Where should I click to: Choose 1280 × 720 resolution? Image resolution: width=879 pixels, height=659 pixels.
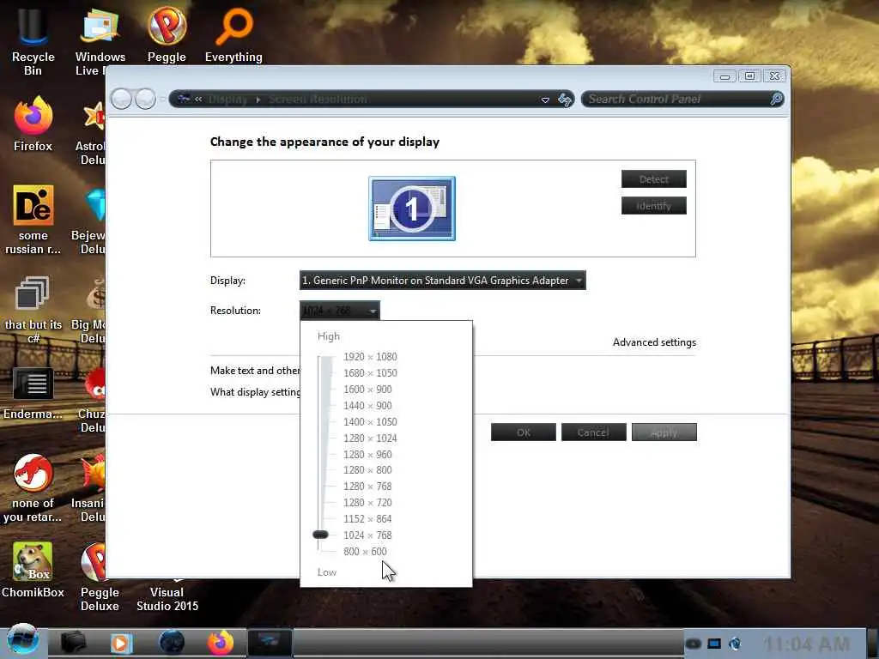(x=367, y=503)
